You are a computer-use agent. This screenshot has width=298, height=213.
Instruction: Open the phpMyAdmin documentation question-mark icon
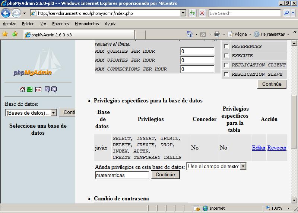47,89
